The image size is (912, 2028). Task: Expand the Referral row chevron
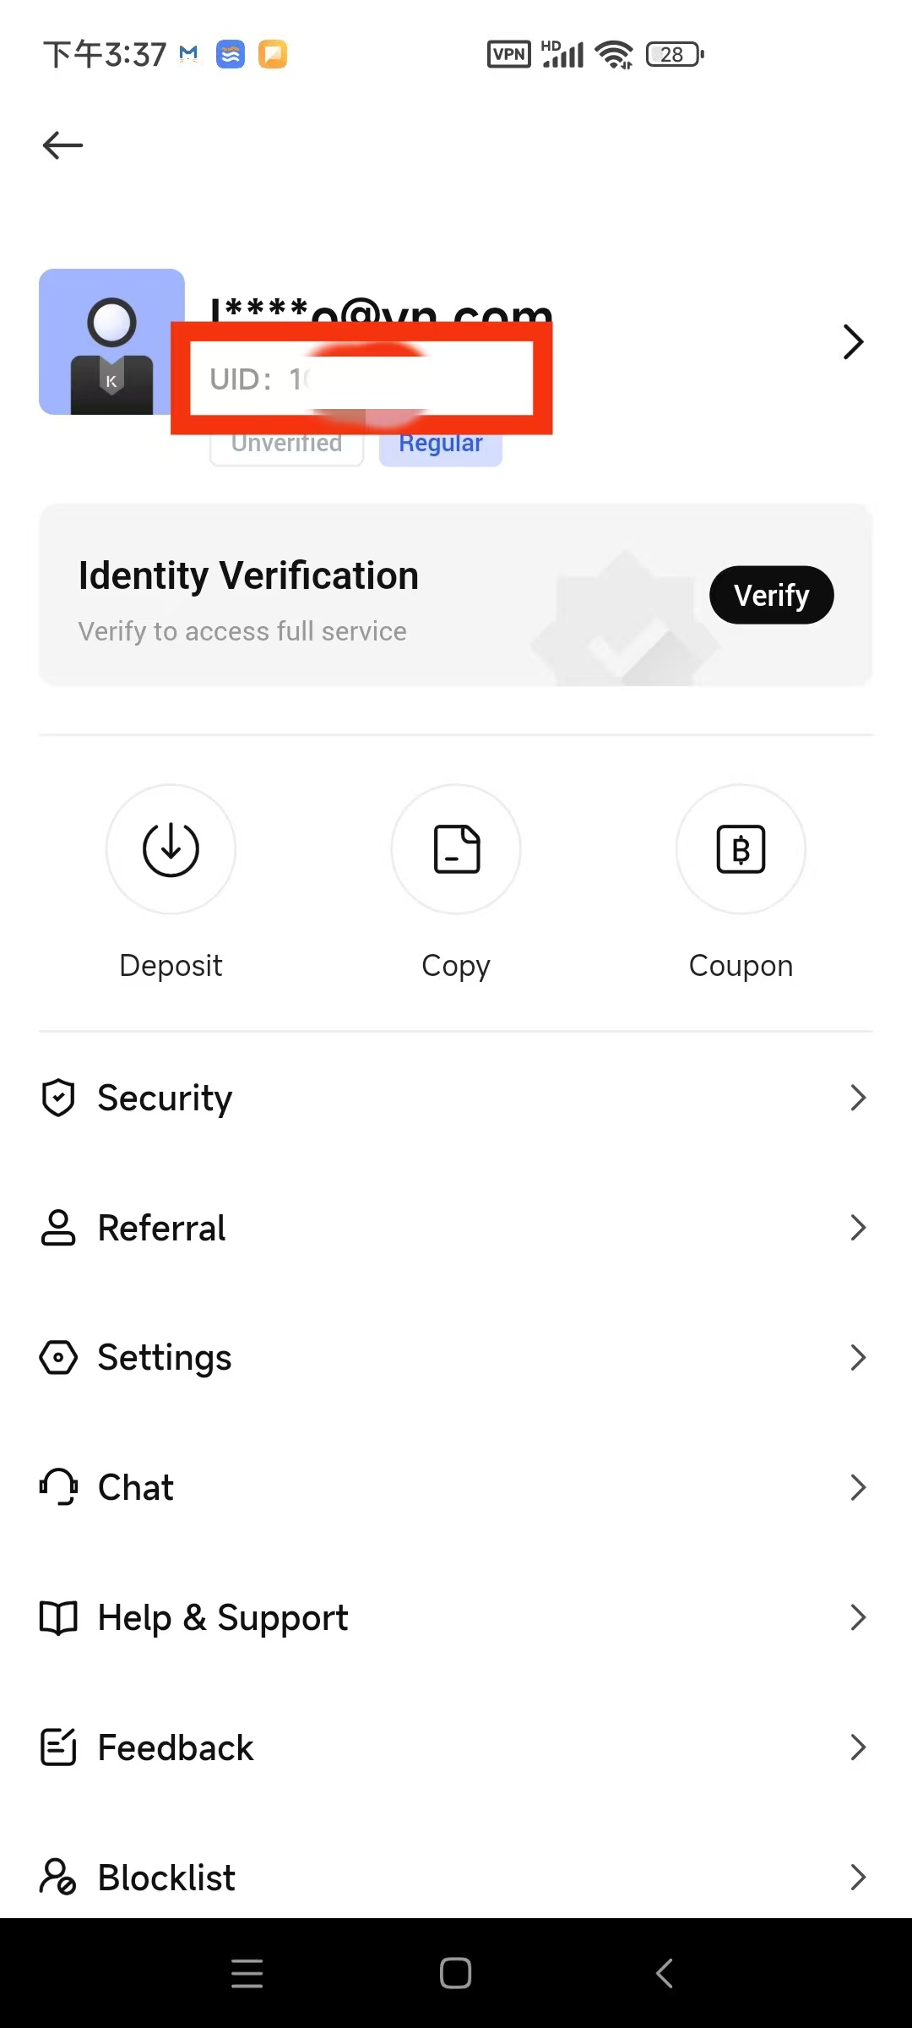point(858,1228)
